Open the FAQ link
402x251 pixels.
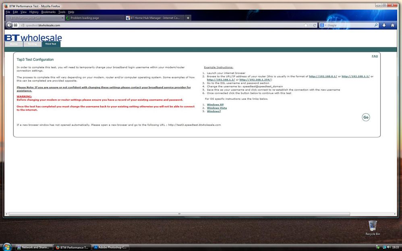tap(375, 56)
